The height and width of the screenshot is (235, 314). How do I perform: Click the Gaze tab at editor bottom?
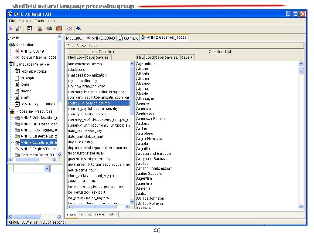71,215
